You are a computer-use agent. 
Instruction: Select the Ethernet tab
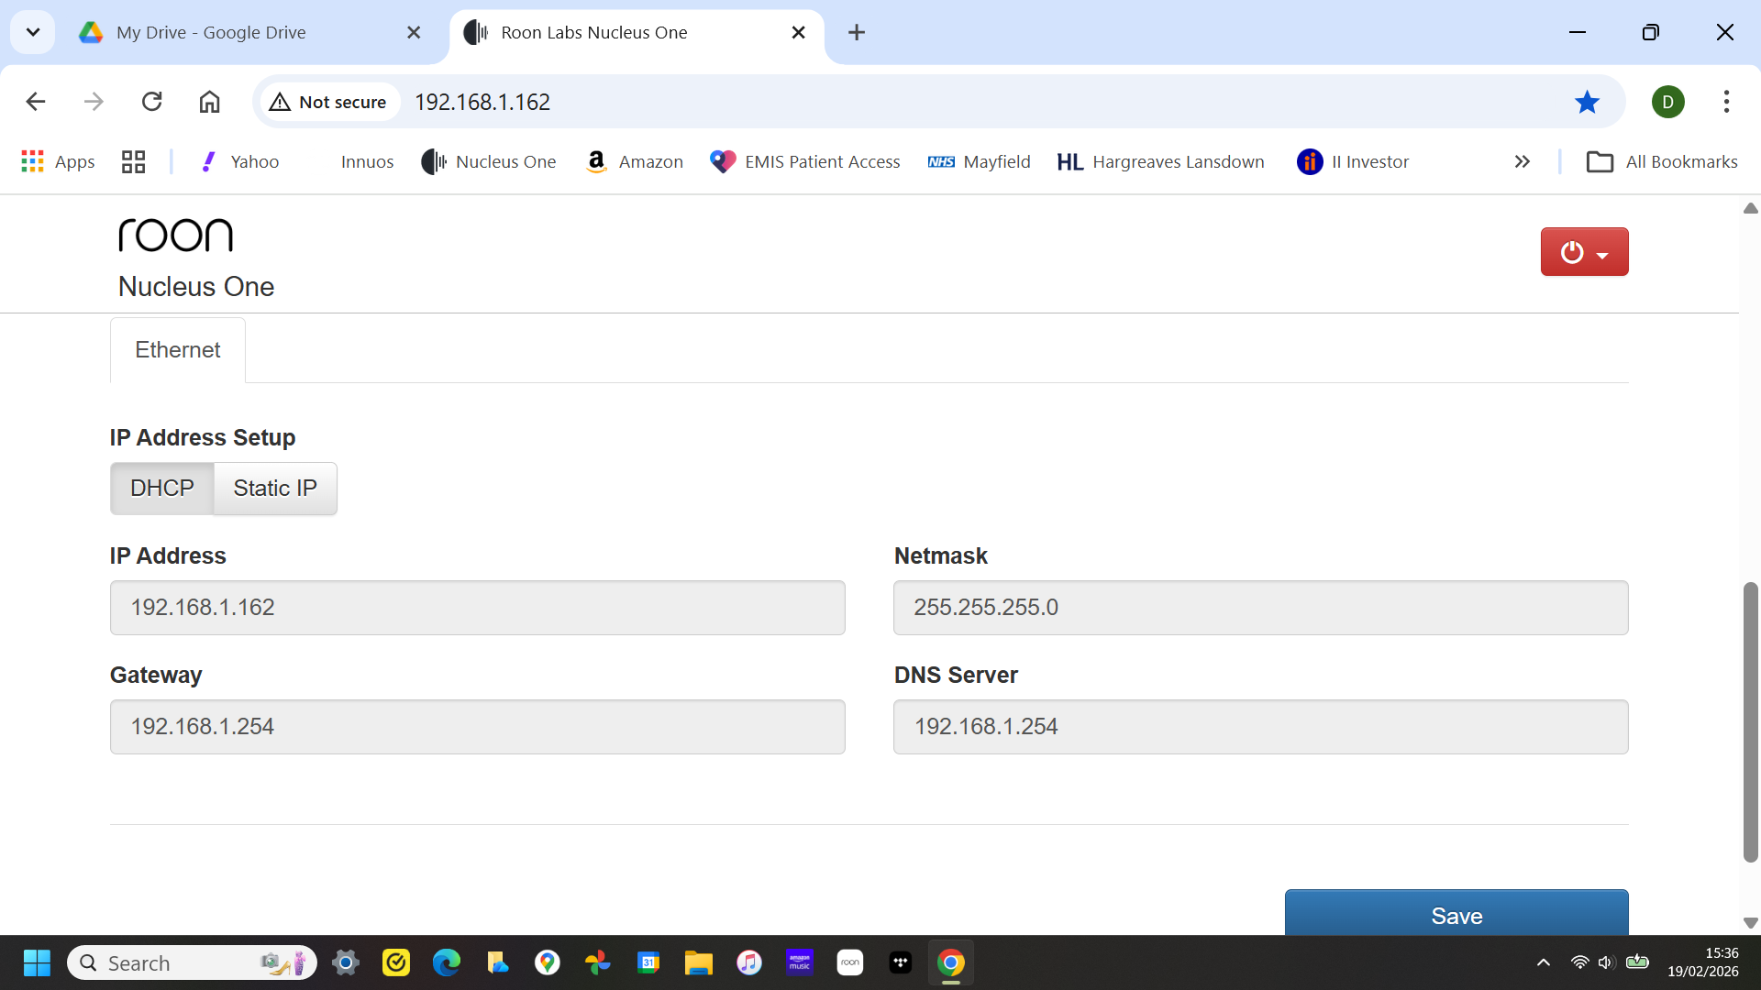178,350
